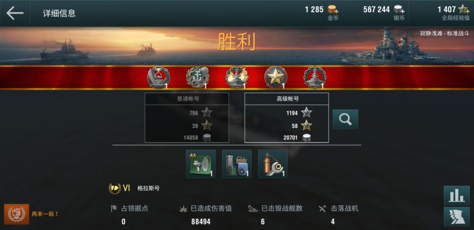Screen dimensions: 474x230
Task: Click the gold star medal
Action: pyautogui.click(x=276, y=78)
